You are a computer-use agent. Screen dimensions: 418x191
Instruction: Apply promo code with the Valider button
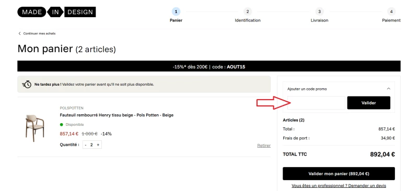click(369, 103)
